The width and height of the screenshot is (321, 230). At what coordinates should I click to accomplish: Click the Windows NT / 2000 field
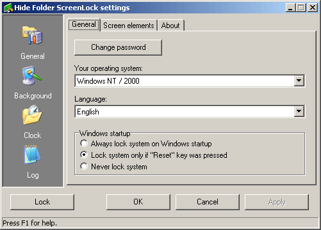[190, 80]
